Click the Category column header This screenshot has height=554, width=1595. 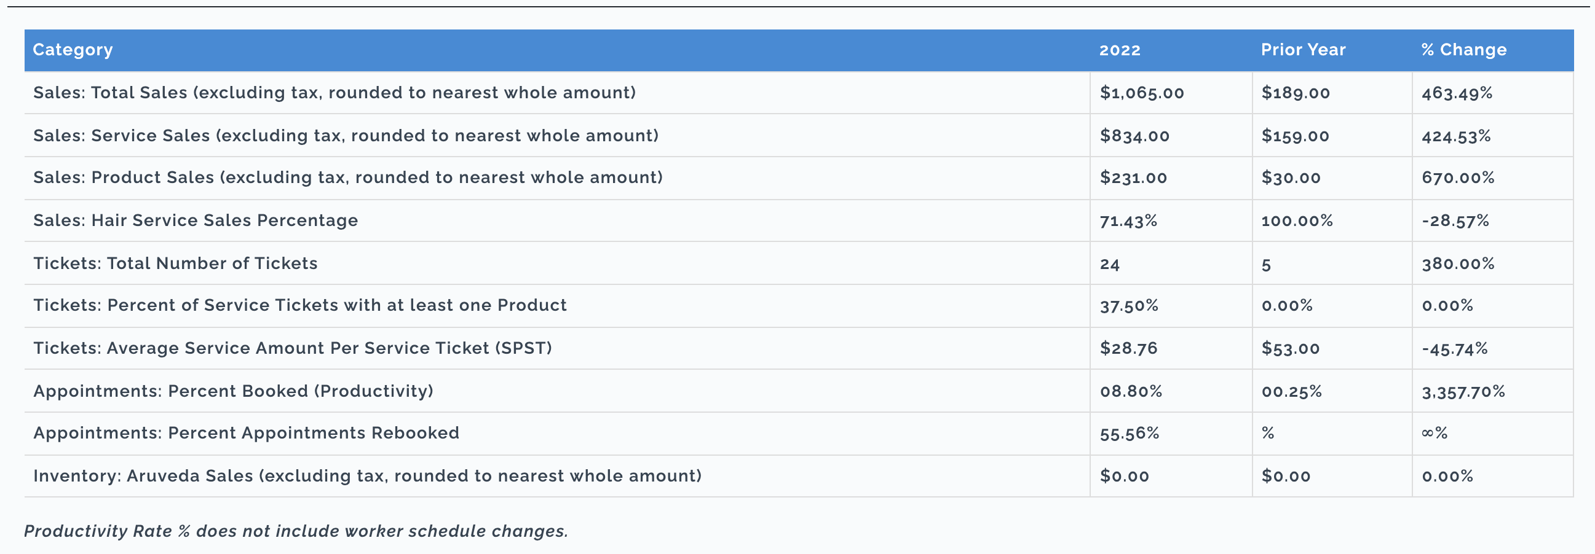pos(73,50)
